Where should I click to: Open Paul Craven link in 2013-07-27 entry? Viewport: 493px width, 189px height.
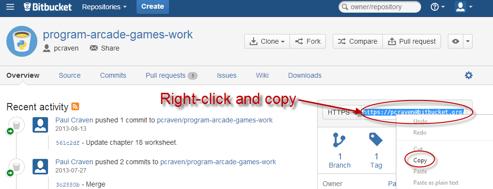click(x=74, y=162)
